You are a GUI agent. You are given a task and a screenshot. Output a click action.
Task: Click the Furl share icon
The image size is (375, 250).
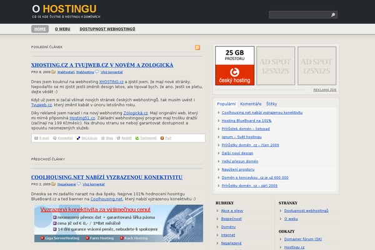[162, 138]
